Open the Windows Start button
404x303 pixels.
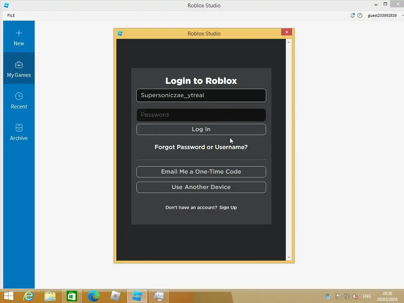[9, 296]
